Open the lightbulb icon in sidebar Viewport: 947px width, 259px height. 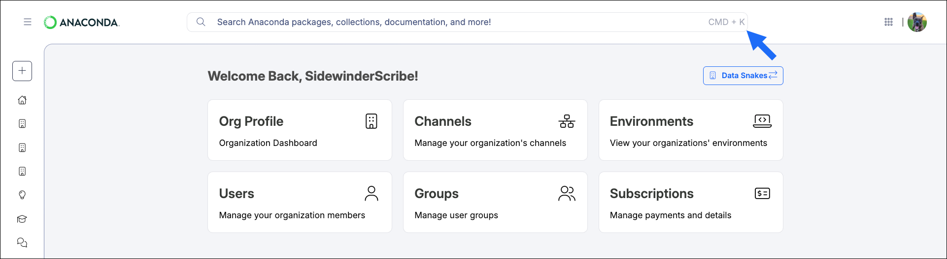click(x=22, y=195)
